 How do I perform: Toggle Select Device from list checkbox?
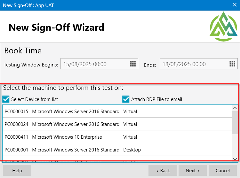[x=6, y=99]
